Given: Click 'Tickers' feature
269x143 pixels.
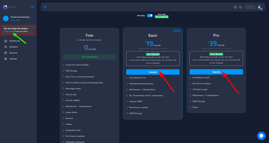Looking at the screenshot, I should 69,124.
